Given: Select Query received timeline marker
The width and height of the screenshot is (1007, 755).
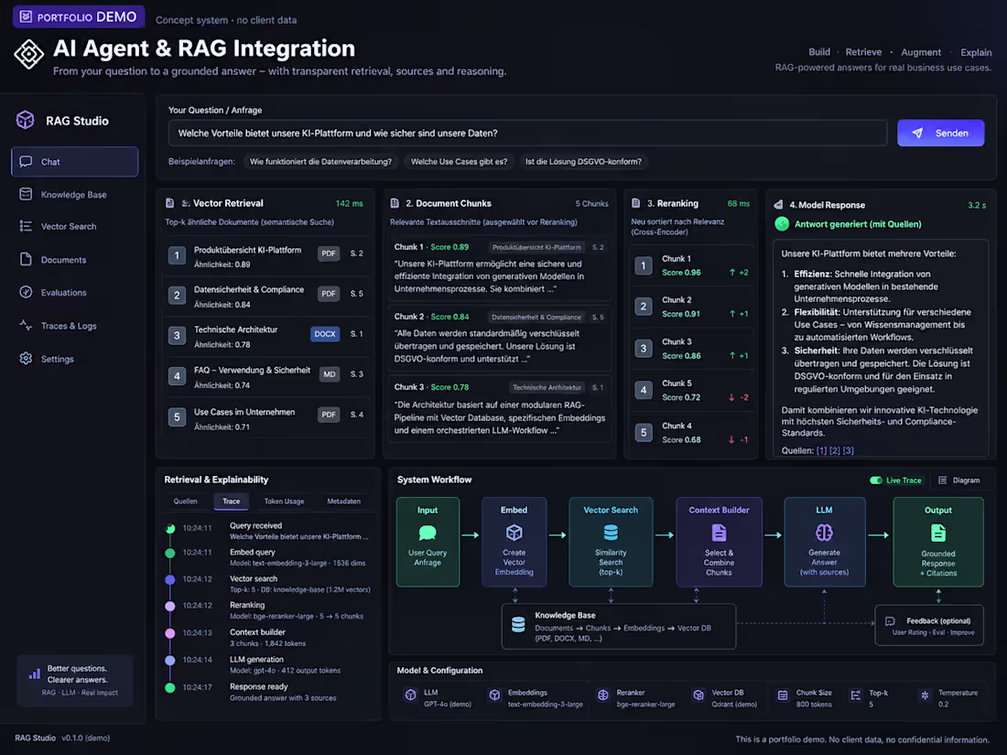Looking at the screenshot, I should [170, 528].
